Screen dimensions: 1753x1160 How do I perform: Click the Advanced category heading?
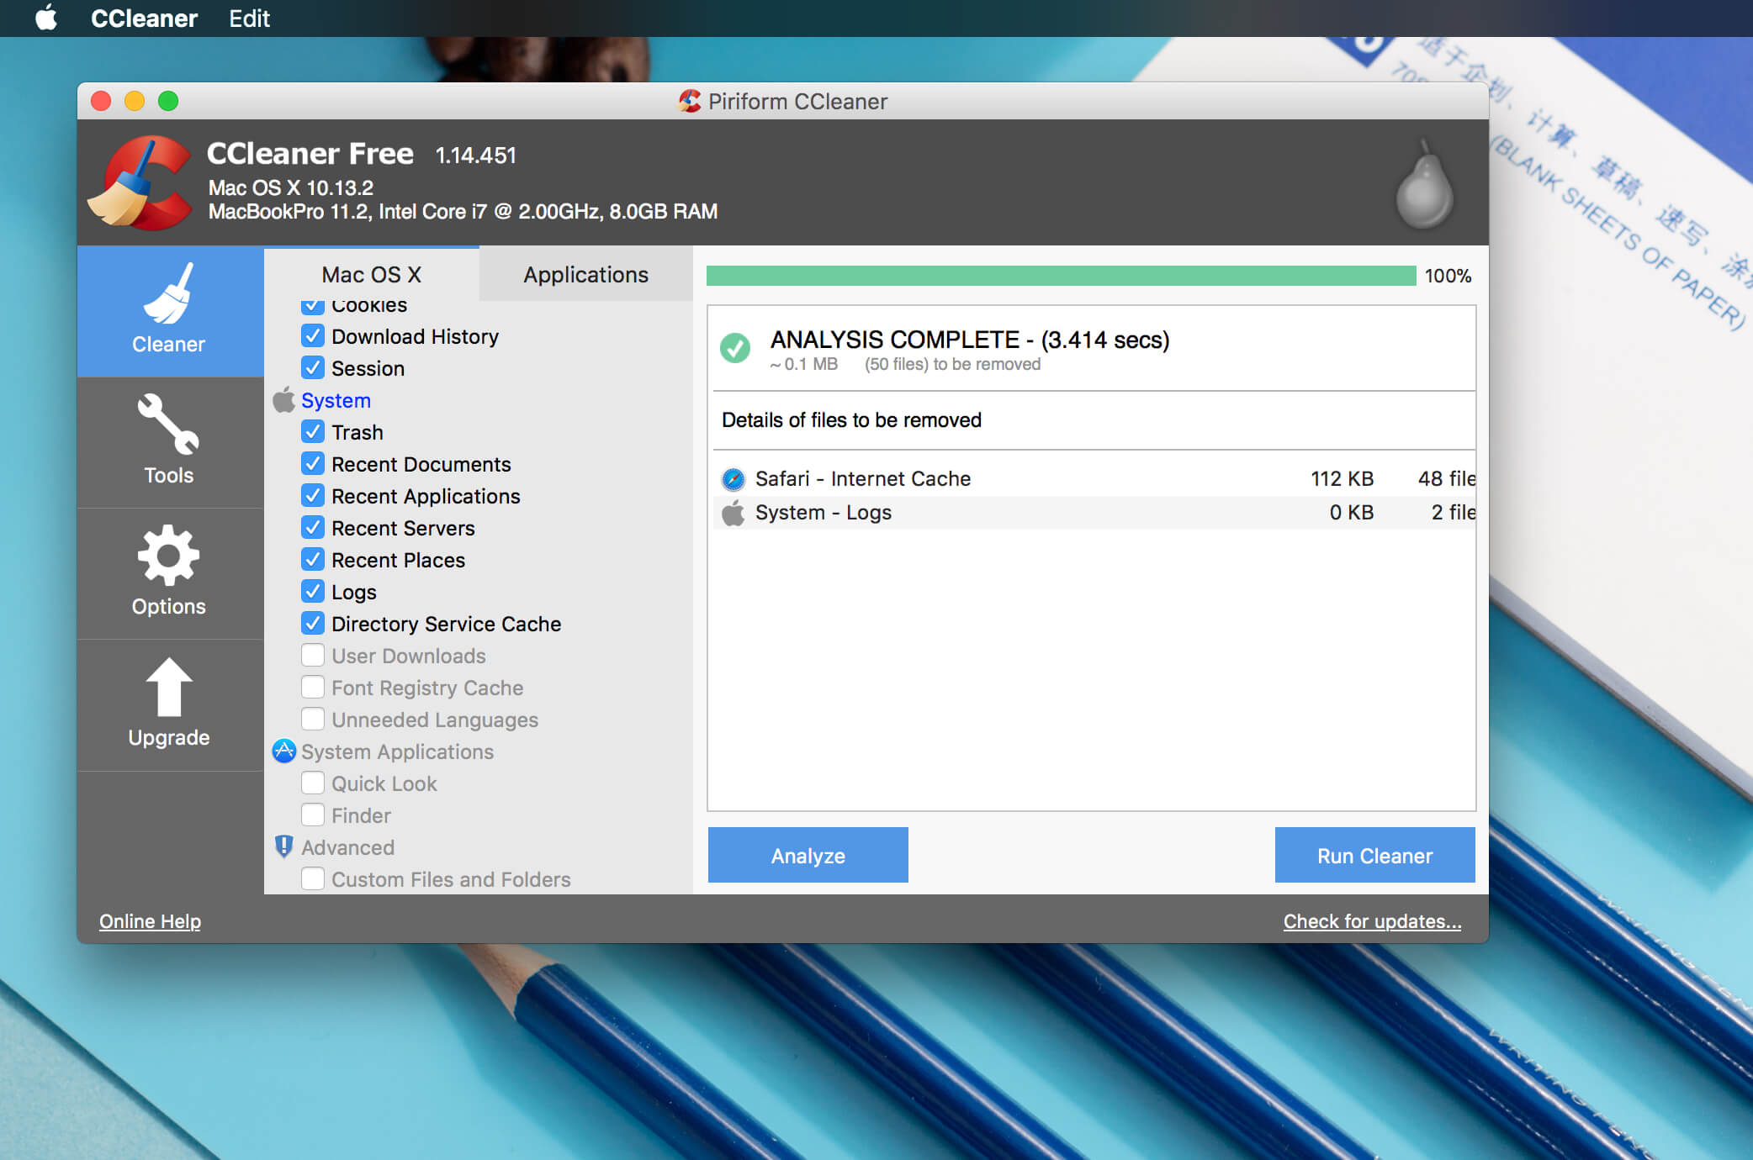point(347,847)
